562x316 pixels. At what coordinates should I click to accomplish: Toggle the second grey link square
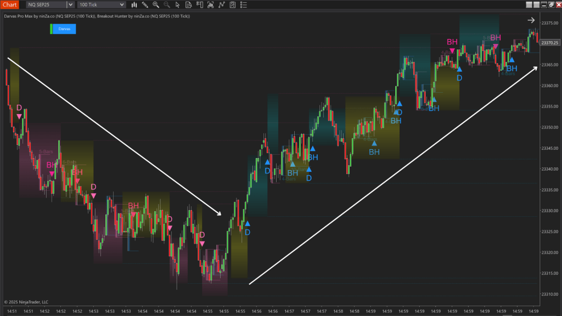coord(536,5)
